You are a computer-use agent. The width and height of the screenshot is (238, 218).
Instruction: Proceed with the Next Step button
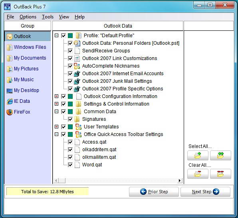pyautogui.click(x=205, y=192)
